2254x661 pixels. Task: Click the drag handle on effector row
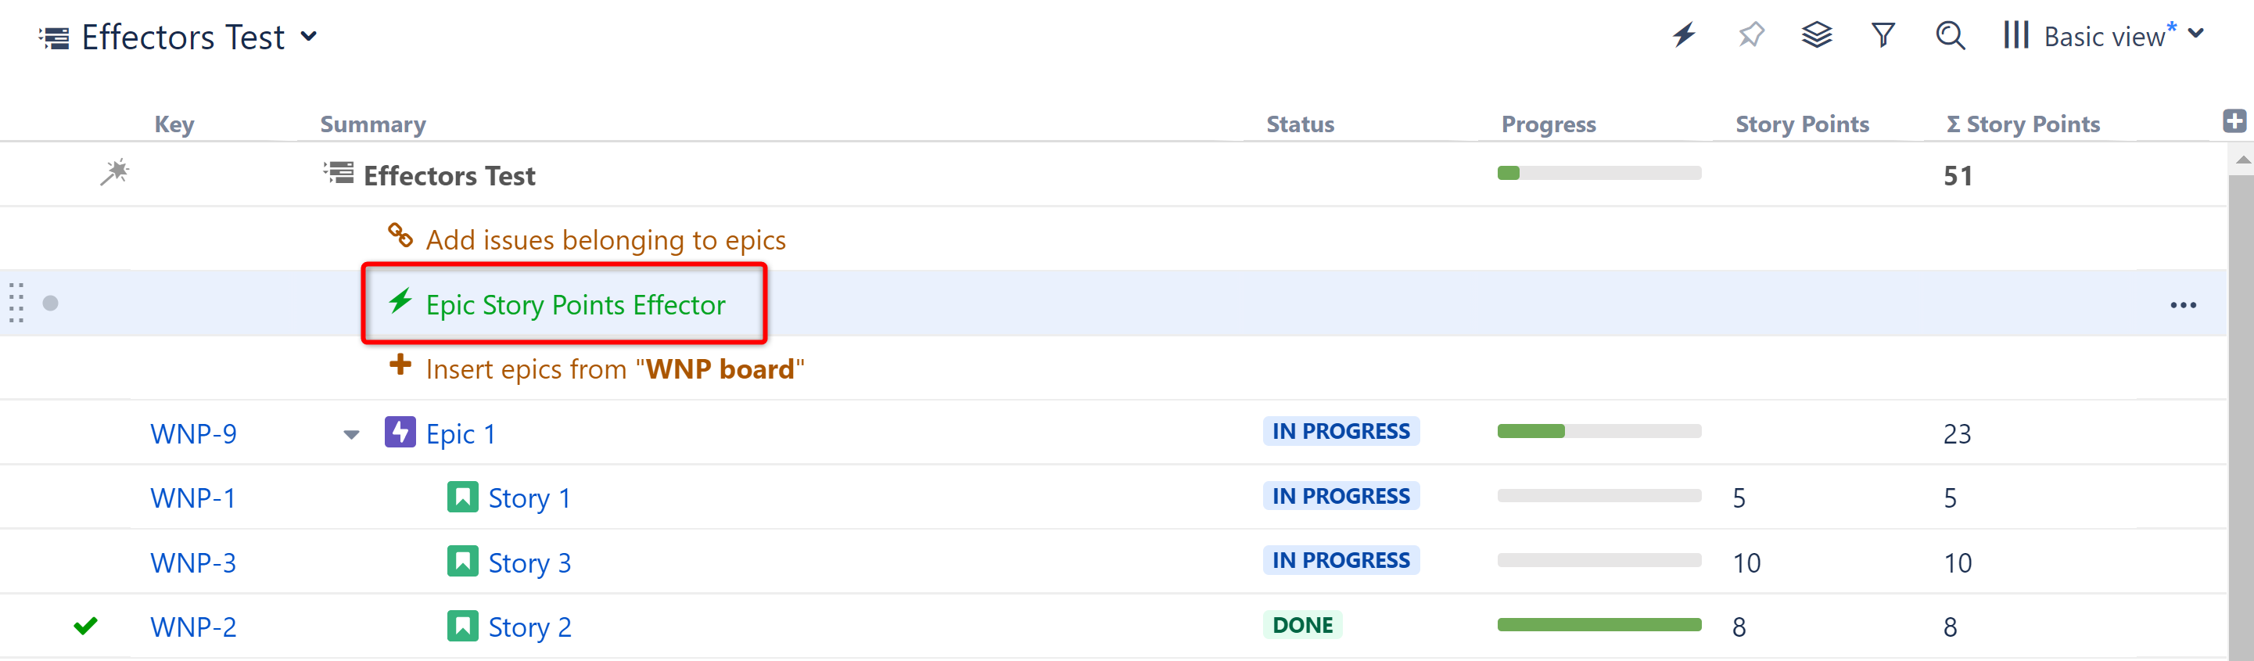click(x=16, y=303)
